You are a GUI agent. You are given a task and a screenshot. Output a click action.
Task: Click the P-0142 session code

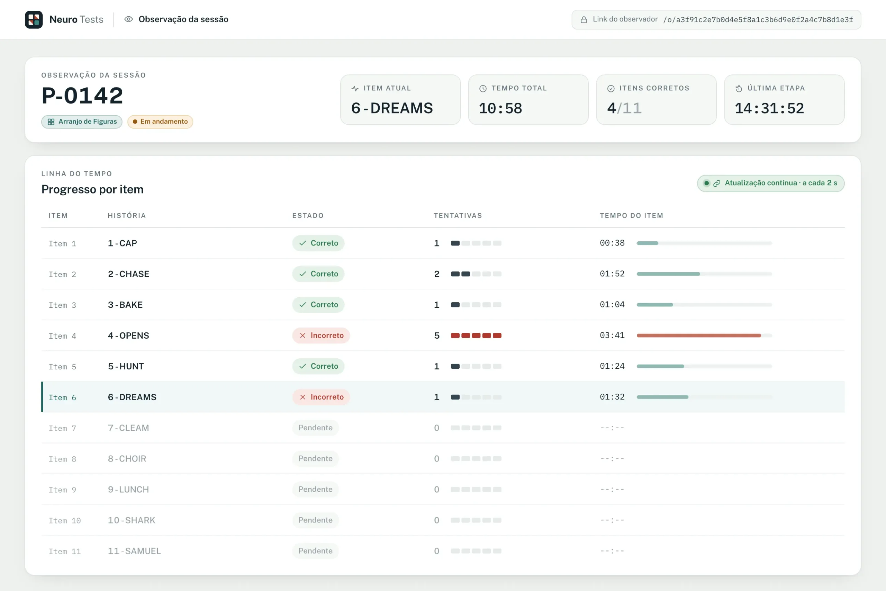click(x=82, y=95)
